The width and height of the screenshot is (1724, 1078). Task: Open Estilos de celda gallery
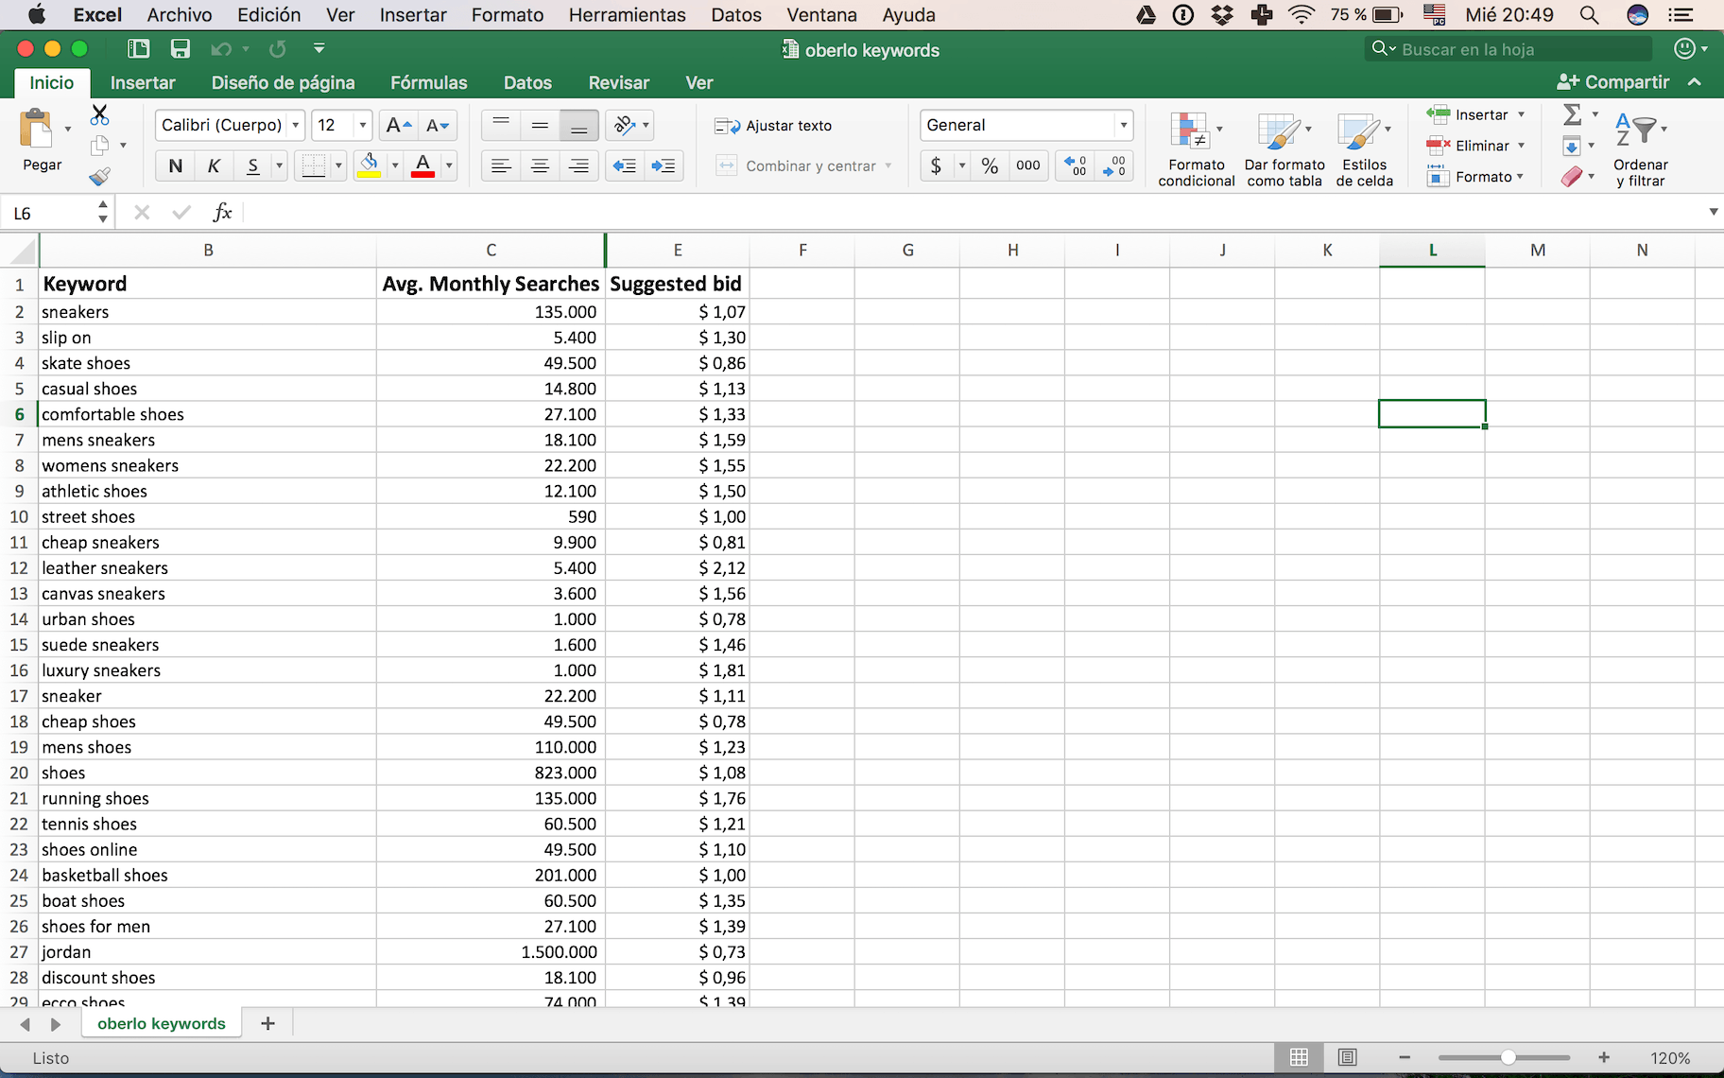[x=1363, y=147]
